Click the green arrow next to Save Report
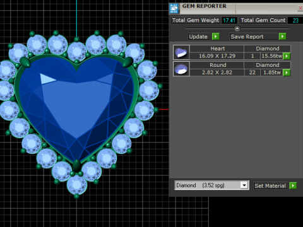 coord(282,37)
